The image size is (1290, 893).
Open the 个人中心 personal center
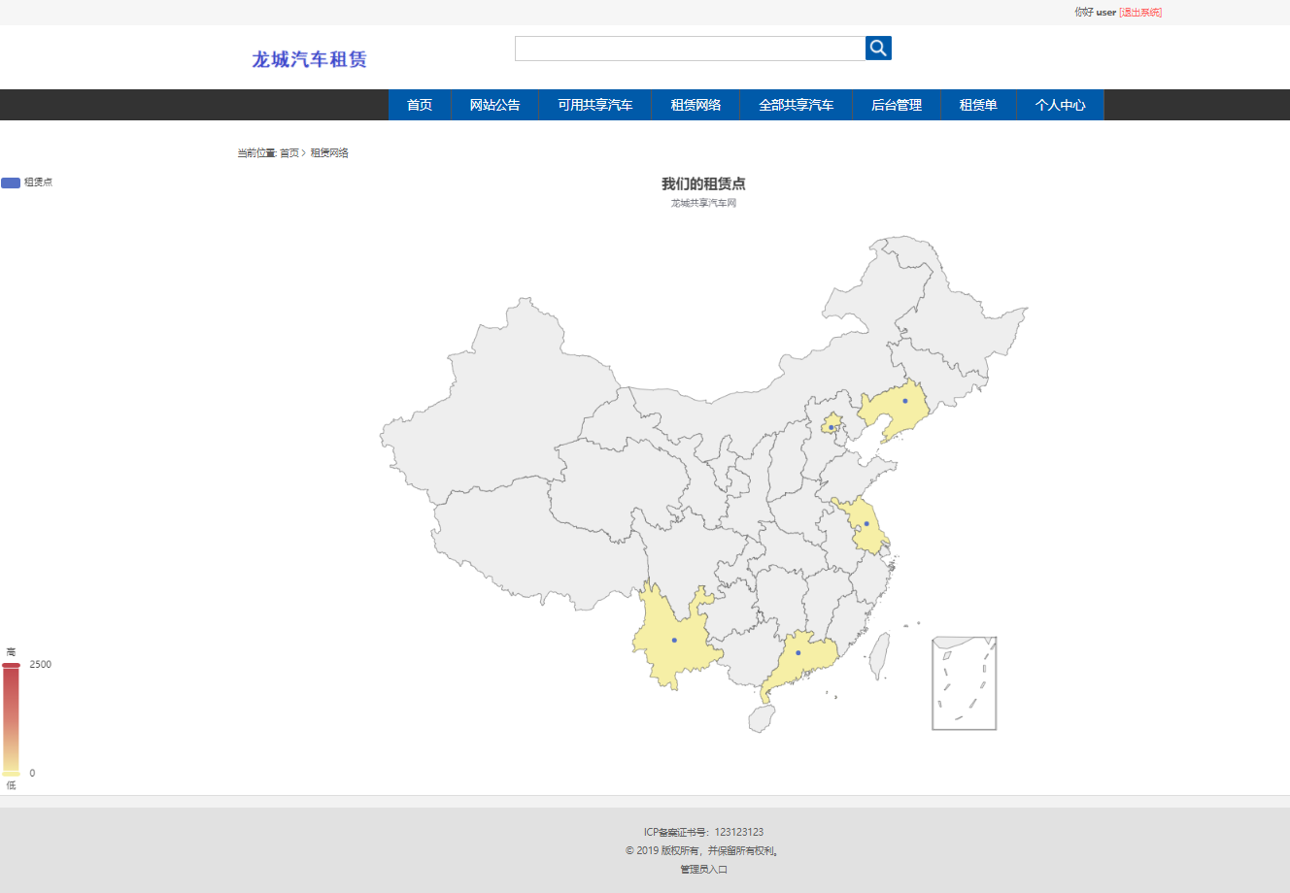[x=1060, y=105]
